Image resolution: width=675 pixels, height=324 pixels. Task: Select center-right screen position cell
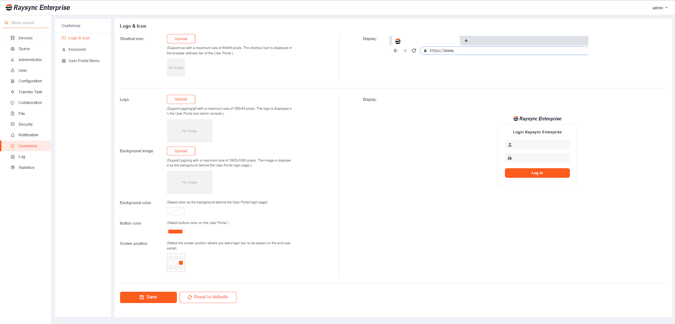tap(181, 263)
